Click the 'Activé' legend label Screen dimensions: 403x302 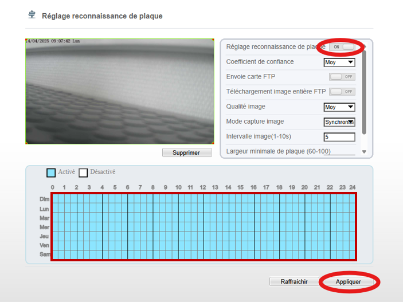pos(66,172)
